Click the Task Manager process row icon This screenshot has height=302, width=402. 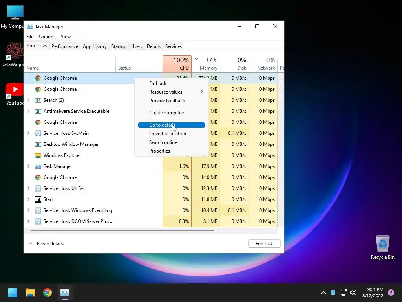38,166
